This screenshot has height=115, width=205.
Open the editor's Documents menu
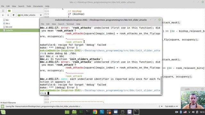38,6
